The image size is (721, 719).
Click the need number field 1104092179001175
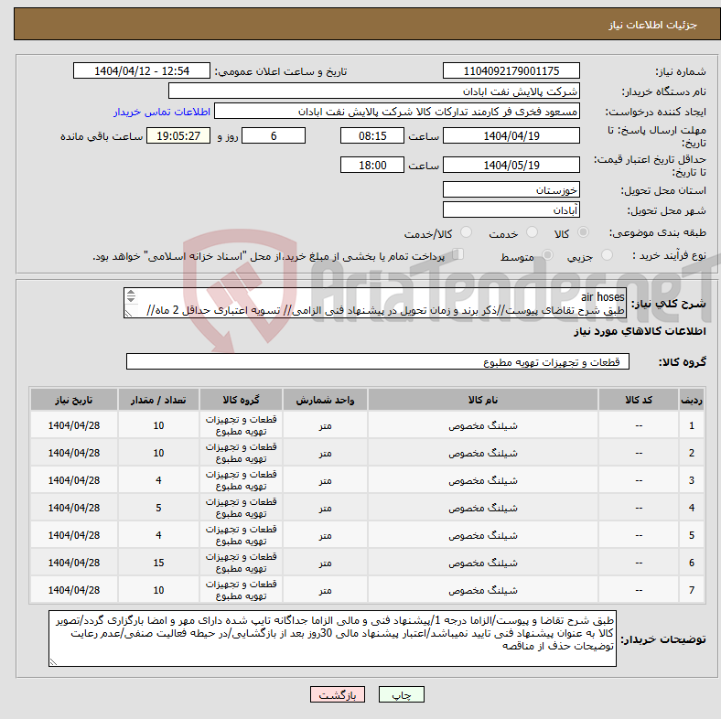coord(511,71)
